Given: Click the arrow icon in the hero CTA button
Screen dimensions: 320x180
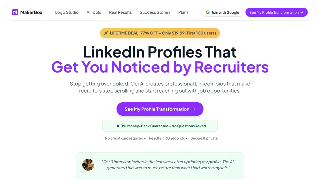Looking at the screenshot, I should (x=193, y=109).
